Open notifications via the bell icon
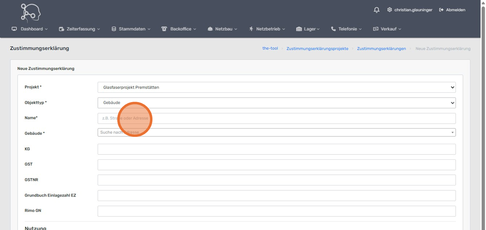 coord(377,10)
